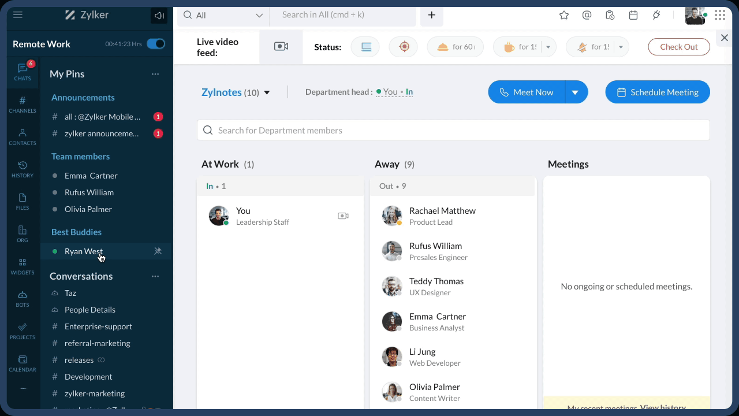Switch to the Channels tab
The image size is (739, 416).
coord(23,105)
